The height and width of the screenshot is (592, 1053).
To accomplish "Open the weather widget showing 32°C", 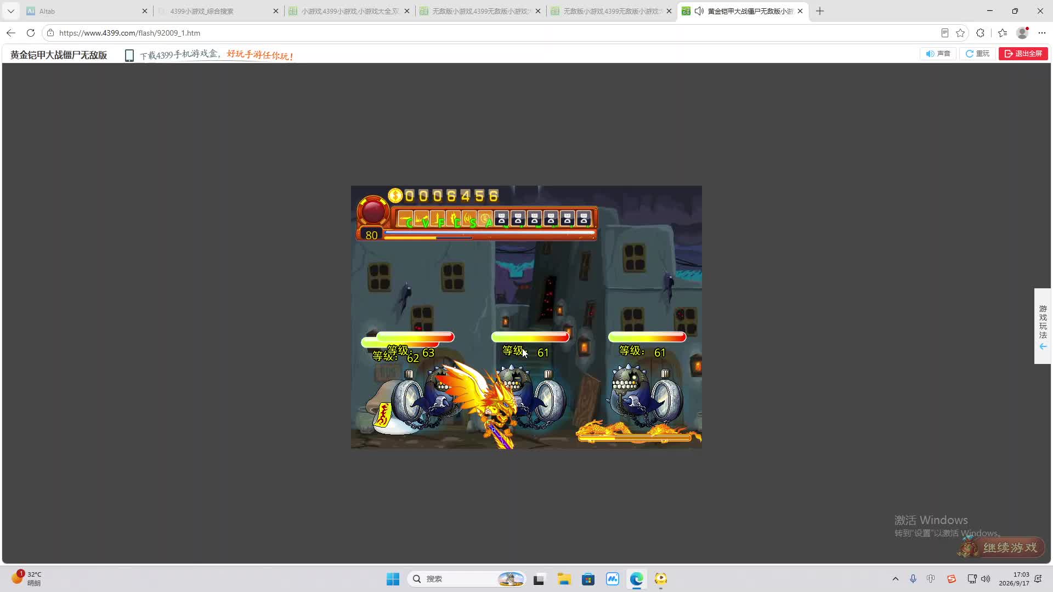I will [x=26, y=578].
